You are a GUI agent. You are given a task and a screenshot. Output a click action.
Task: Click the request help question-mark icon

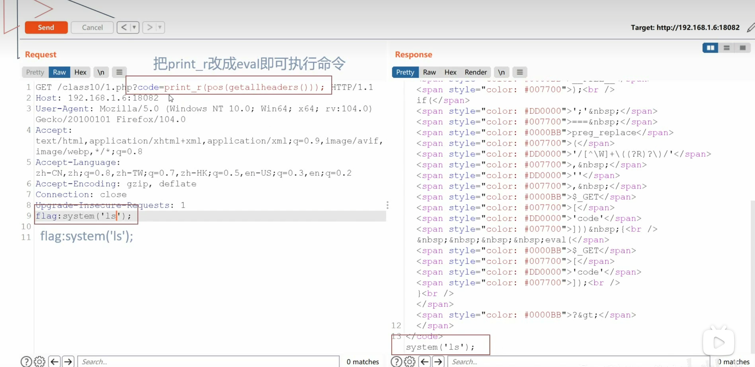click(x=26, y=361)
